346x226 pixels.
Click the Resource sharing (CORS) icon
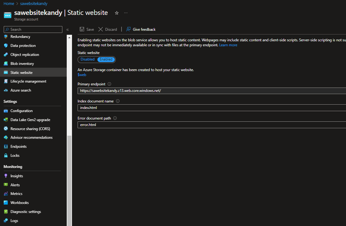[6, 129]
